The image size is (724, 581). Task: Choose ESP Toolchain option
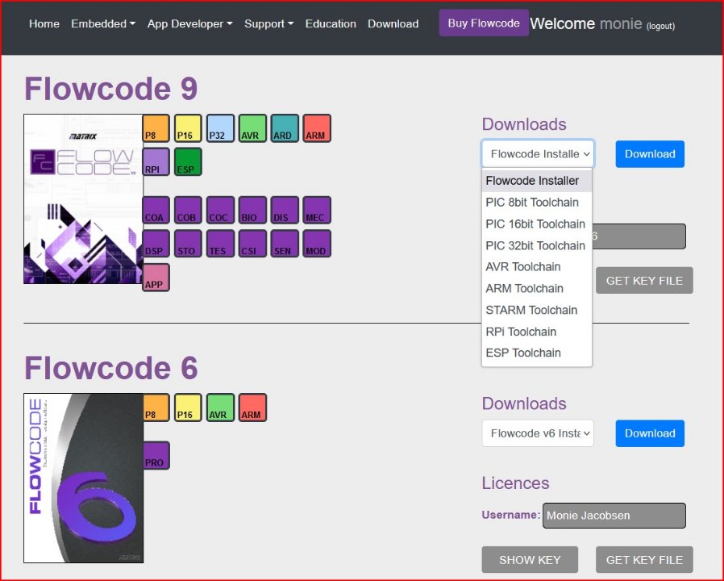click(x=536, y=353)
